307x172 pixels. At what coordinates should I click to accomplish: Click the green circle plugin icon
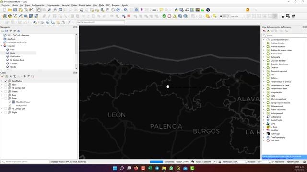[x=164, y=16]
